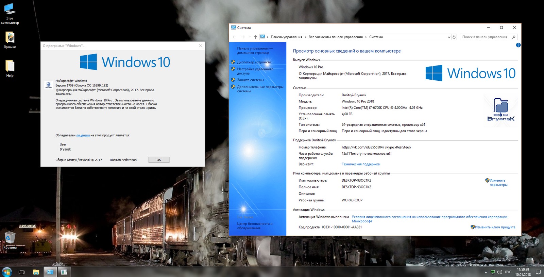Click the search magnifier in Control Panel

coord(513,37)
